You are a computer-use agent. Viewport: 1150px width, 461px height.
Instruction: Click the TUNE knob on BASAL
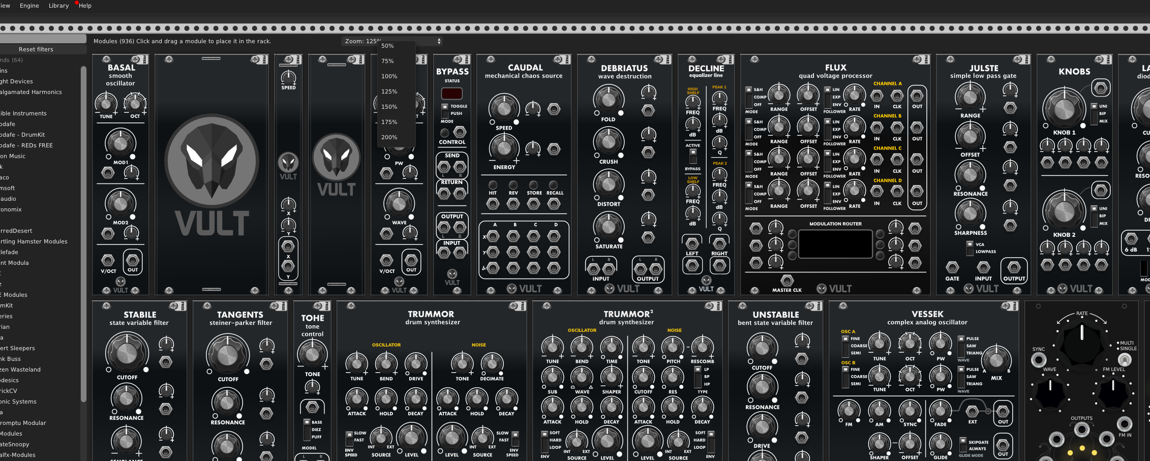(x=106, y=103)
